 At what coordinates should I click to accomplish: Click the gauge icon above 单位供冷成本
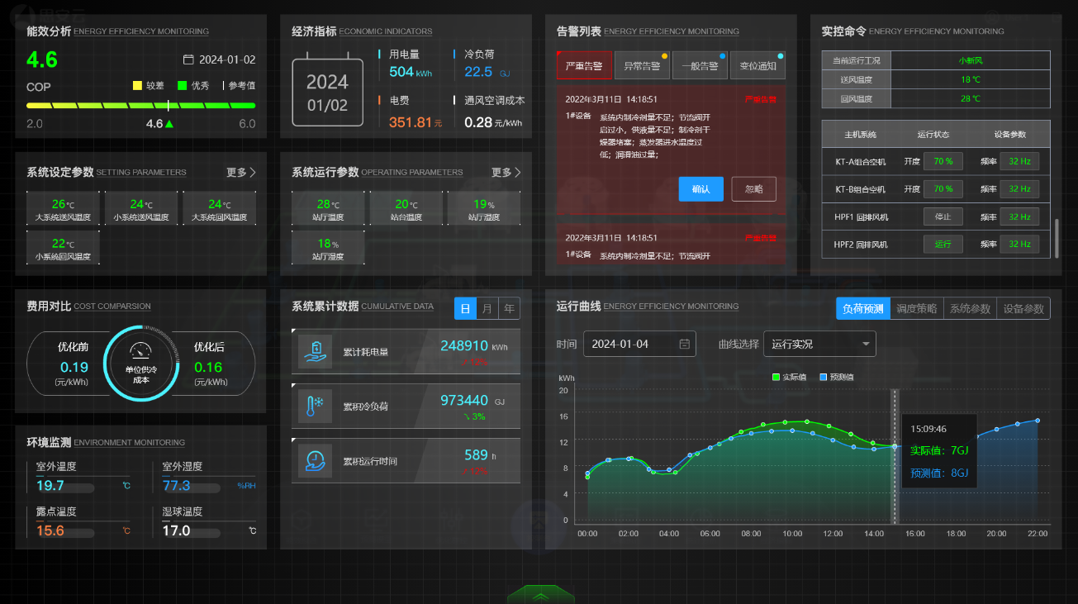click(x=141, y=350)
